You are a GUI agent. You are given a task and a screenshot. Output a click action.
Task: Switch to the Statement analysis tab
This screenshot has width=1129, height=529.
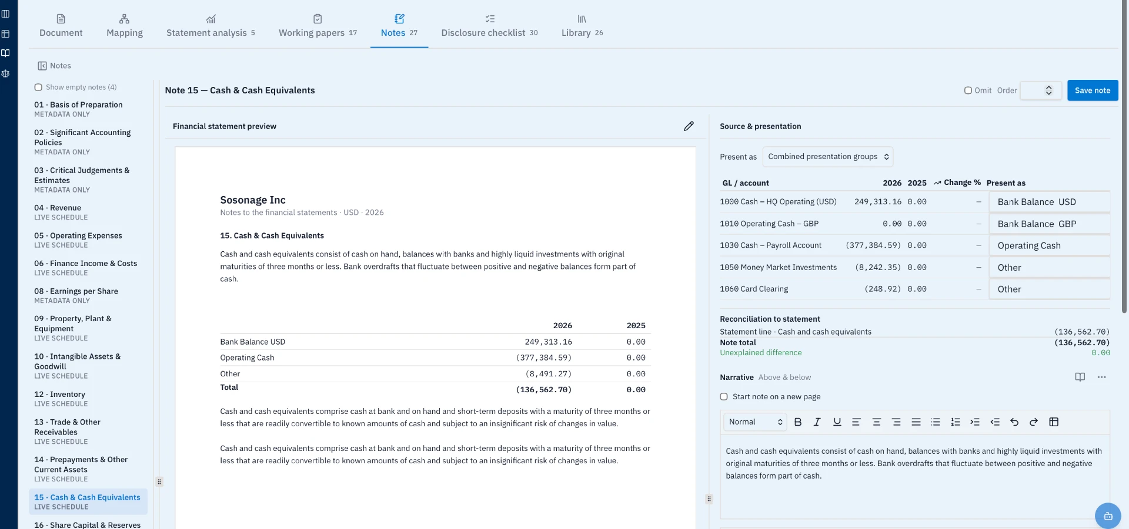coord(211,26)
